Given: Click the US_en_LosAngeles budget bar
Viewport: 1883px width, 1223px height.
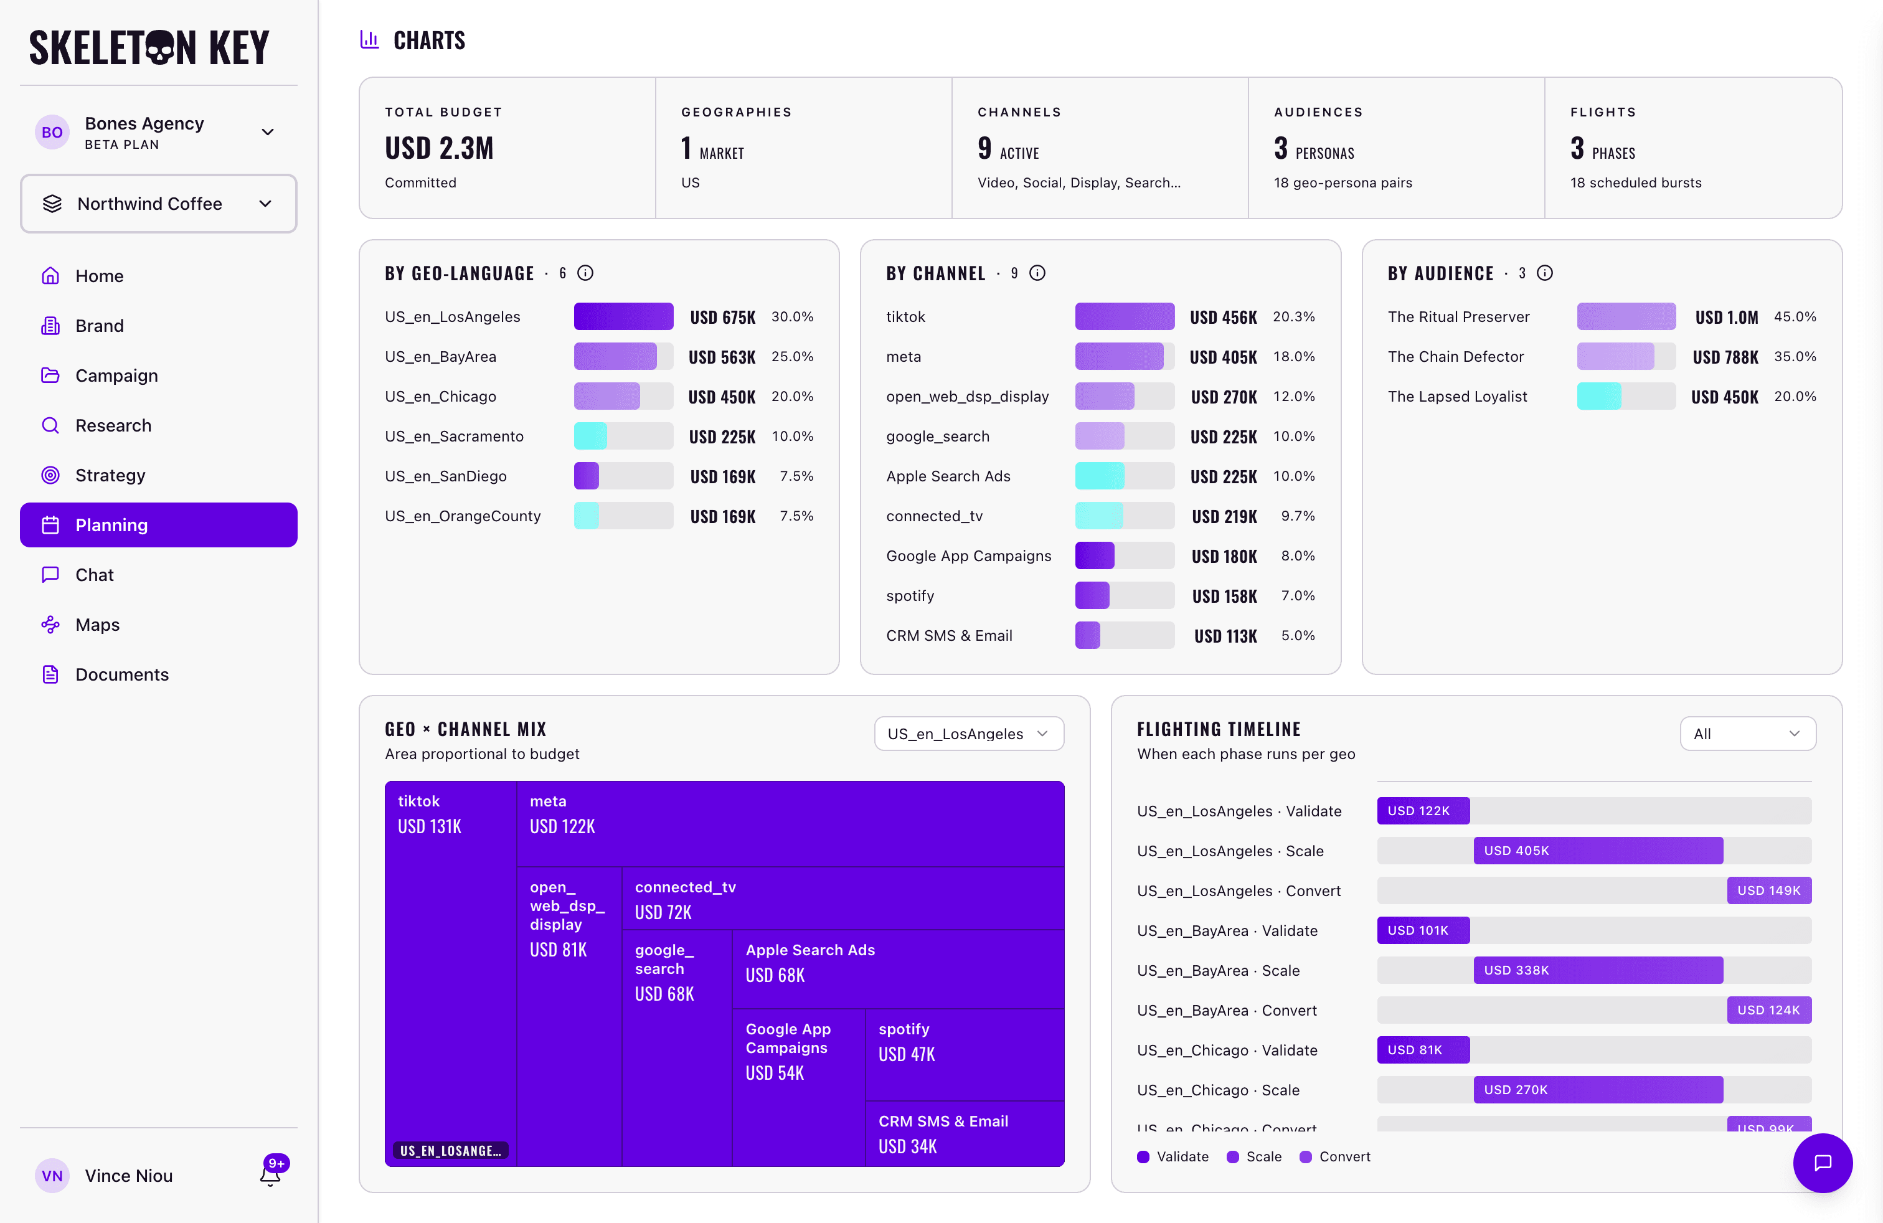Looking at the screenshot, I should 623,316.
